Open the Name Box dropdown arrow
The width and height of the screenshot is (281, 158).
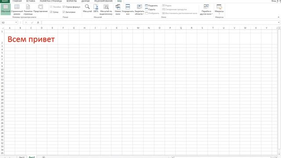(16, 22)
